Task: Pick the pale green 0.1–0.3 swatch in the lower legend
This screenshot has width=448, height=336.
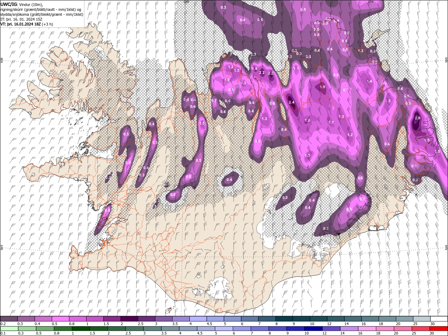Action: pos(10,329)
